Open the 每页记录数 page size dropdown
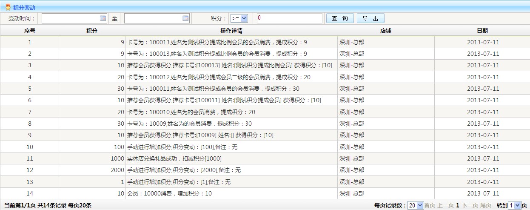 (x=416, y=205)
